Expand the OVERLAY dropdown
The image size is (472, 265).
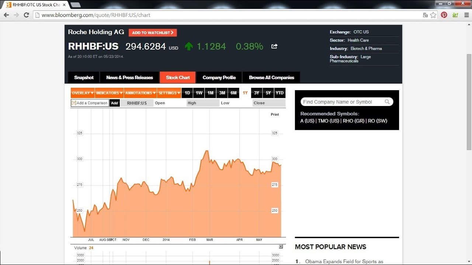click(x=83, y=93)
